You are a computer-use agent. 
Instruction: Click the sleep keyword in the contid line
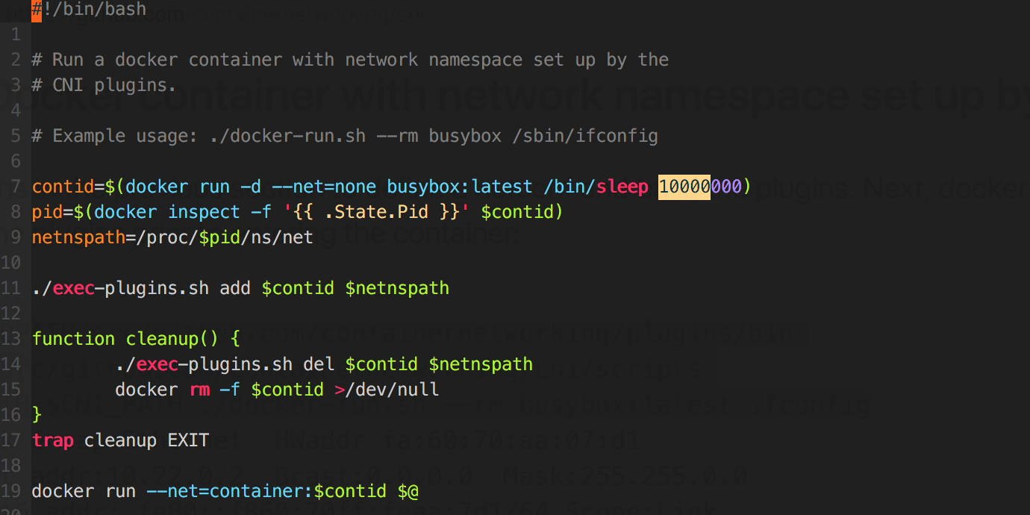[622, 187]
